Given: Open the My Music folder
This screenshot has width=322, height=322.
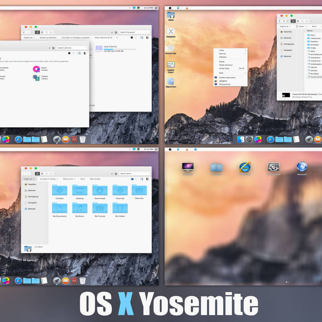Looking at the screenshot, I should (80, 207).
